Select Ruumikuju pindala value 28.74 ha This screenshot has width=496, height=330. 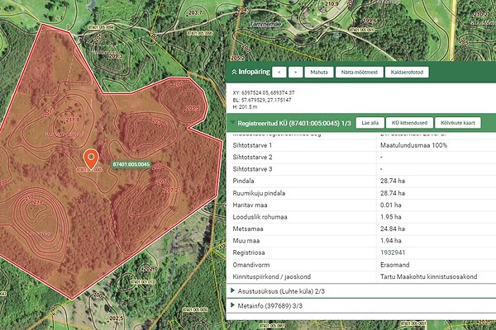click(x=393, y=193)
